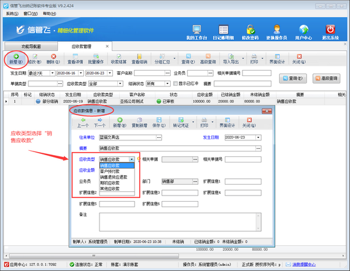The width and height of the screenshot is (350, 271).
Task: Open the 转记凭证 dropdown arrow
Action: click(x=193, y=122)
